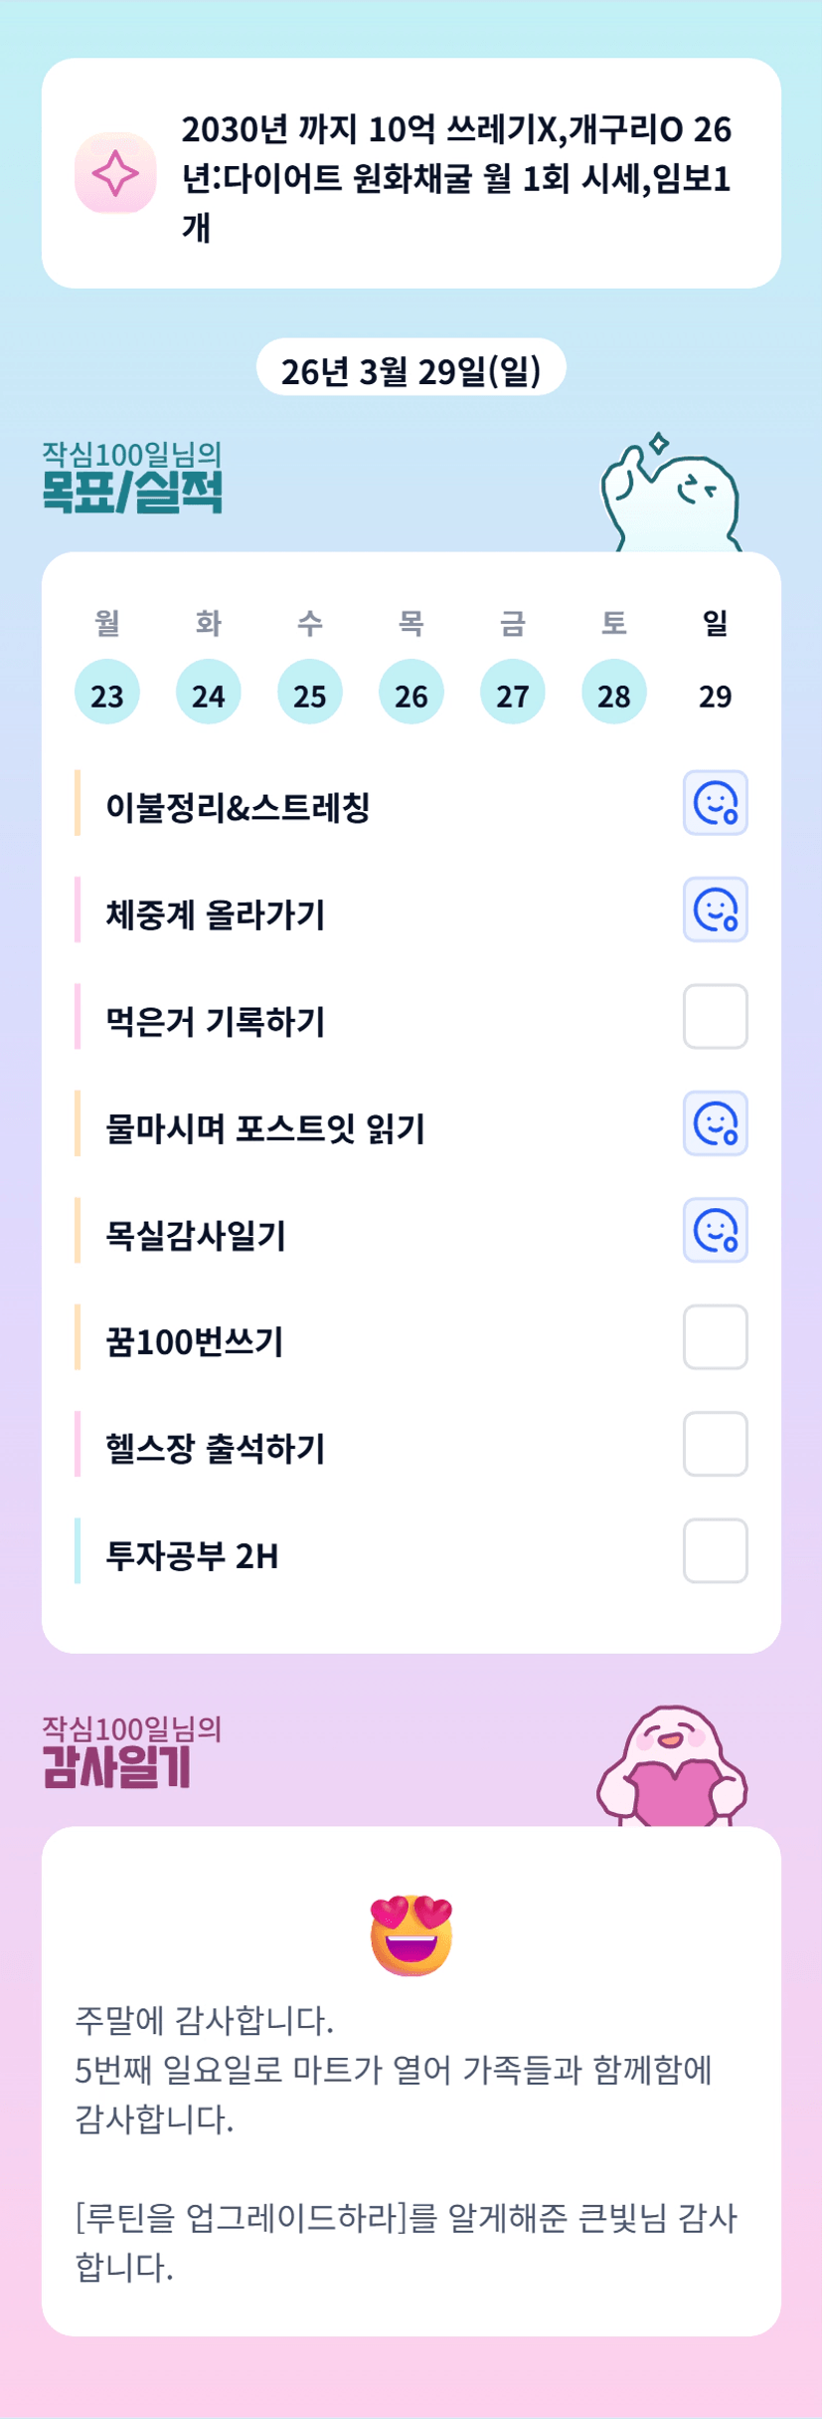Uncheck the 체중계 올라가기 smiley box
Viewport: 822px width, 2419px height.
(715, 909)
